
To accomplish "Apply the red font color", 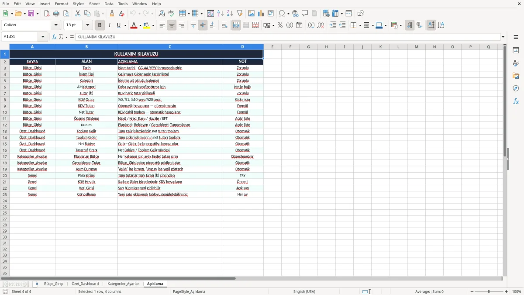I will click(x=134, y=25).
